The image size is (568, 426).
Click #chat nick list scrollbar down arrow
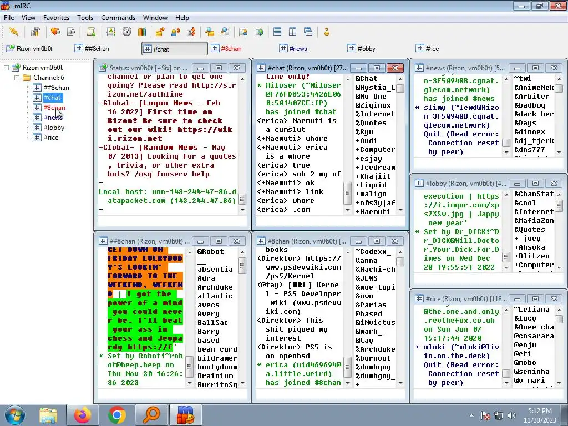(x=400, y=210)
